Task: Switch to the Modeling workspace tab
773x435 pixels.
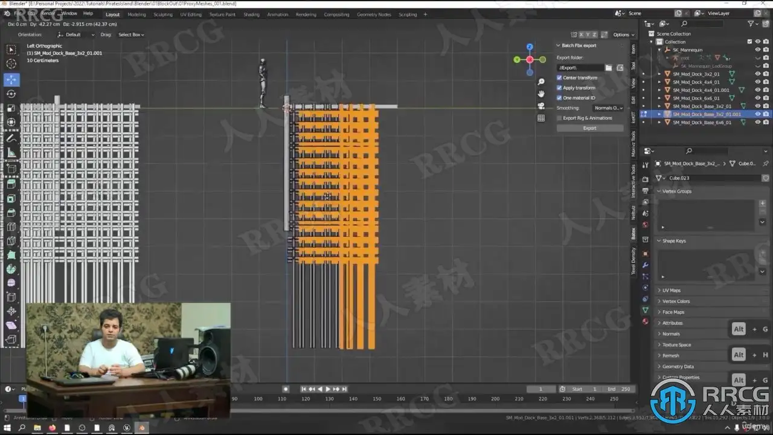Action: pos(136,14)
